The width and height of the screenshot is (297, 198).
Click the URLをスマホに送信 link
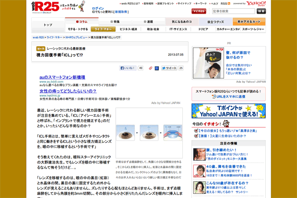[x=231, y=97]
